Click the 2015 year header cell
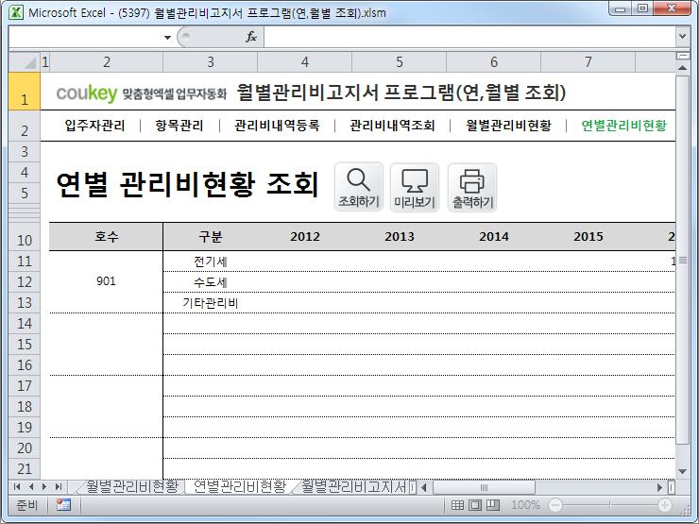 588,237
